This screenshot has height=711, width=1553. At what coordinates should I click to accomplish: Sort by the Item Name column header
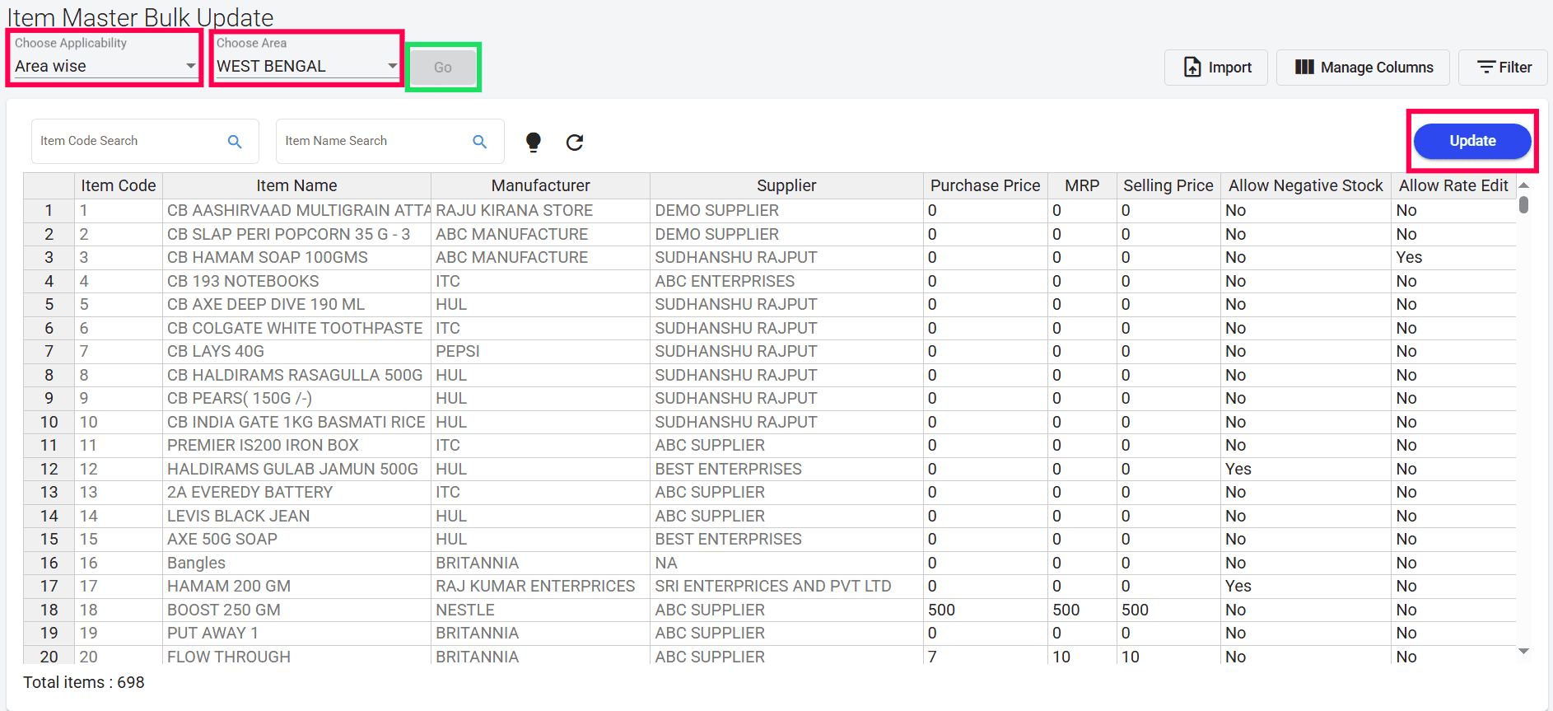296,186
